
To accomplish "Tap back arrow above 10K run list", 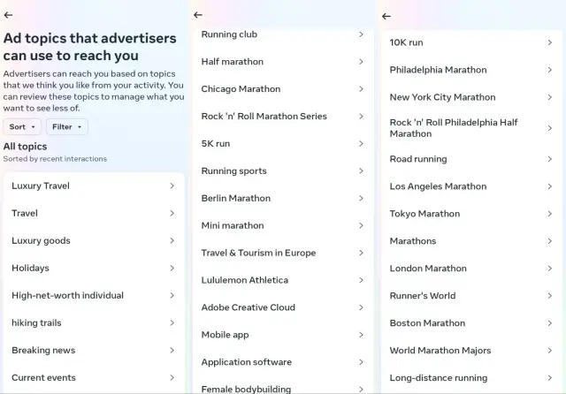I will coord(386,16).
